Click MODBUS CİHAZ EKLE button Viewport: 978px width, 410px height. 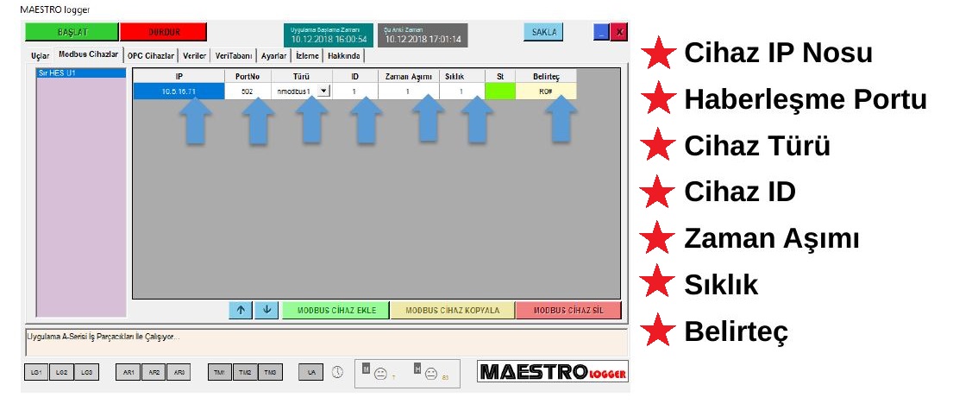336,310
